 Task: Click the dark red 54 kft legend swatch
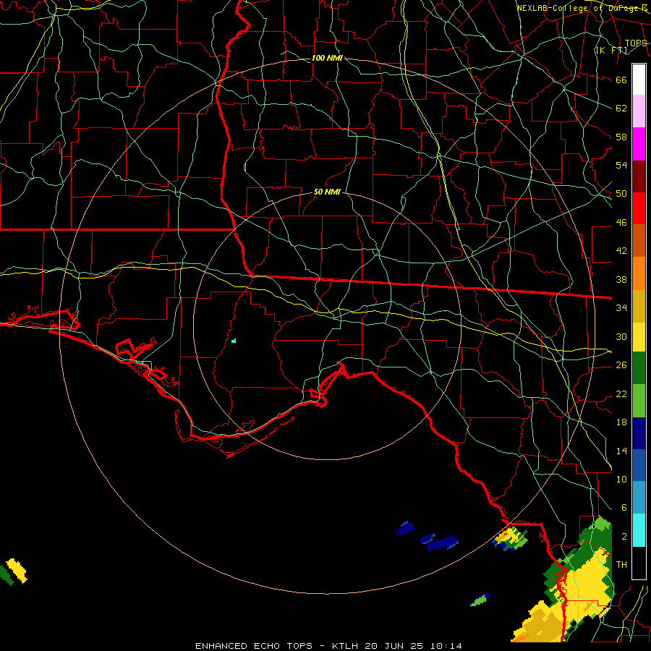tap(639, 177)
